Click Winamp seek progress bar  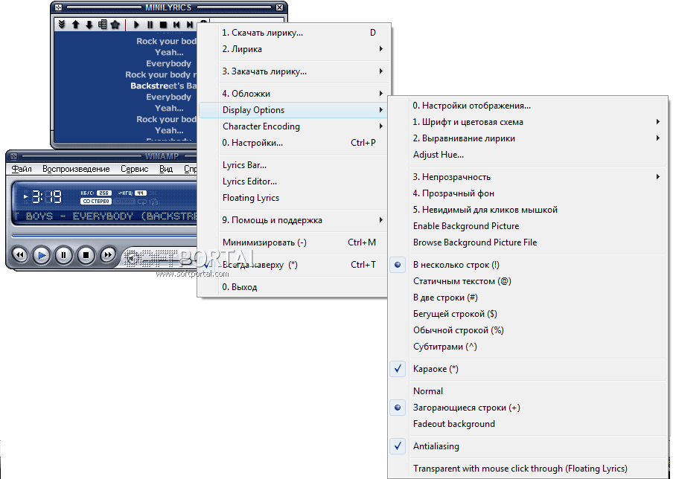[104, 236]
